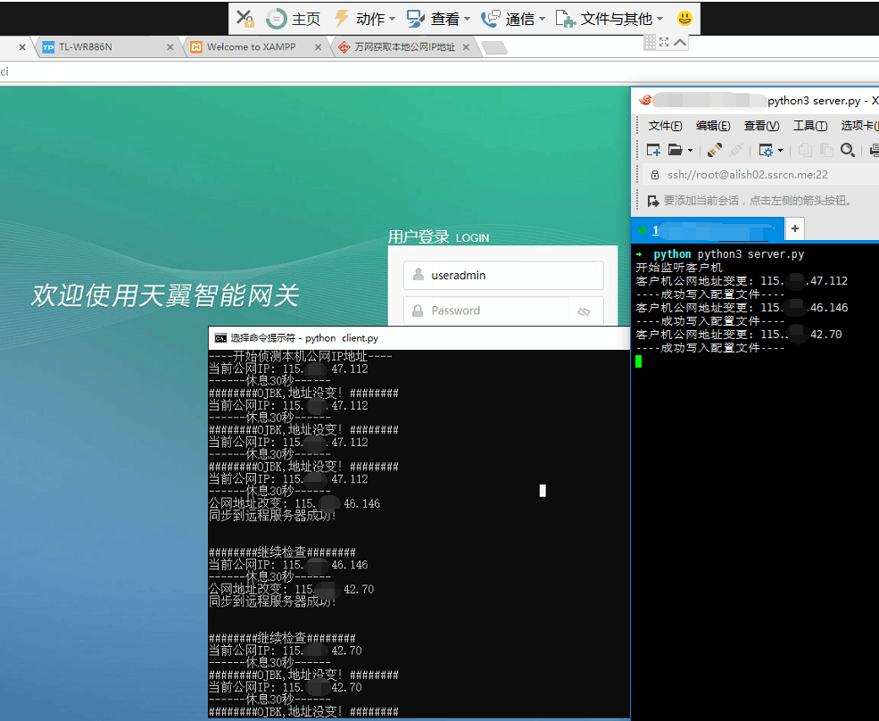Click the TeamViewer home 主页 button
This screenshot has width=879, height=721.
[x=294, y=19]
